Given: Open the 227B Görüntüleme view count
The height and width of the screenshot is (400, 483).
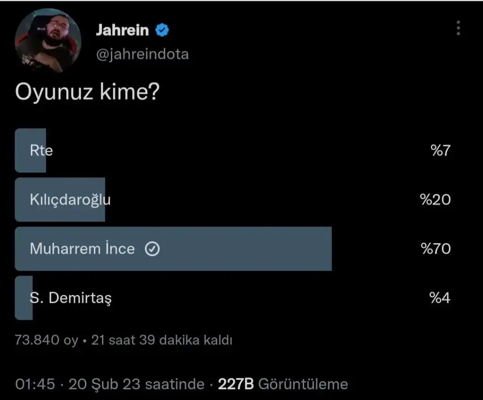Looking at the screenshot, I should [x=283, y=384].
